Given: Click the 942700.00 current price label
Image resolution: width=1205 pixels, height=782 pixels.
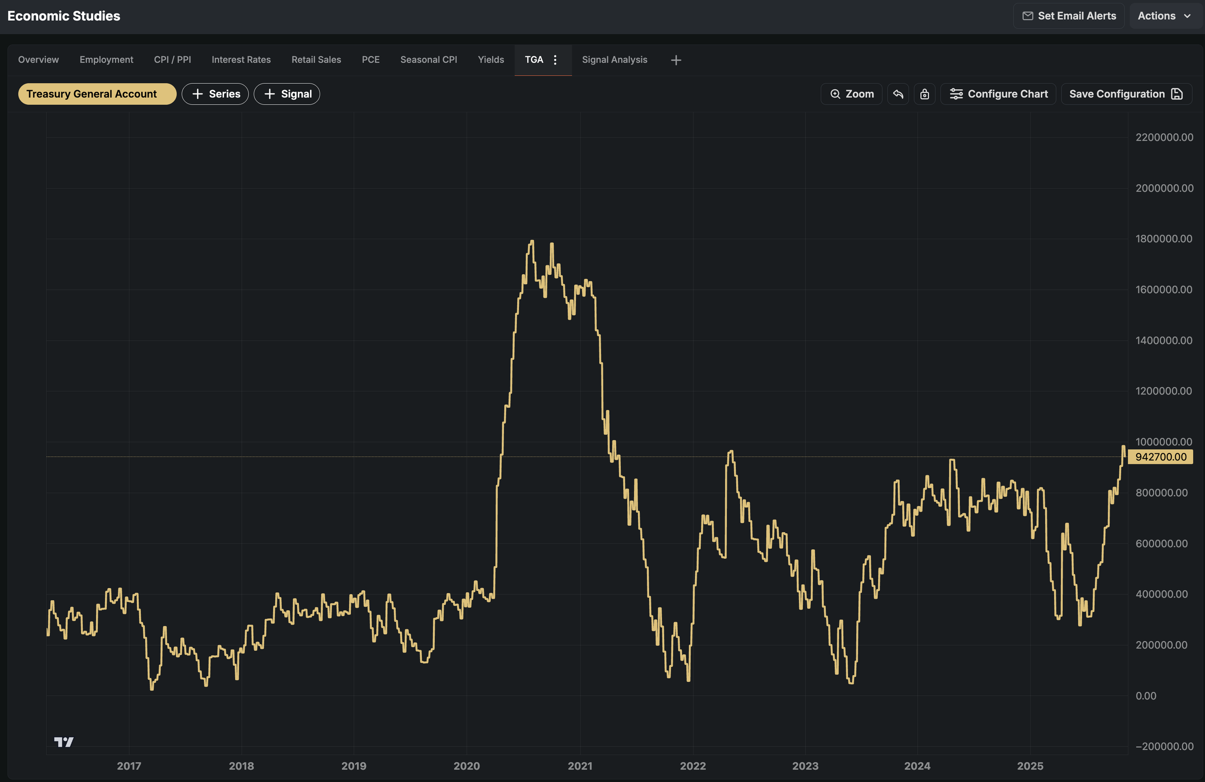Looking at the screenshot, I should pos(1160,457).
